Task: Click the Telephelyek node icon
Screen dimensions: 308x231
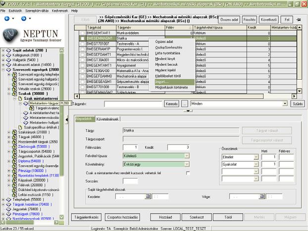Action: point(8,200)
